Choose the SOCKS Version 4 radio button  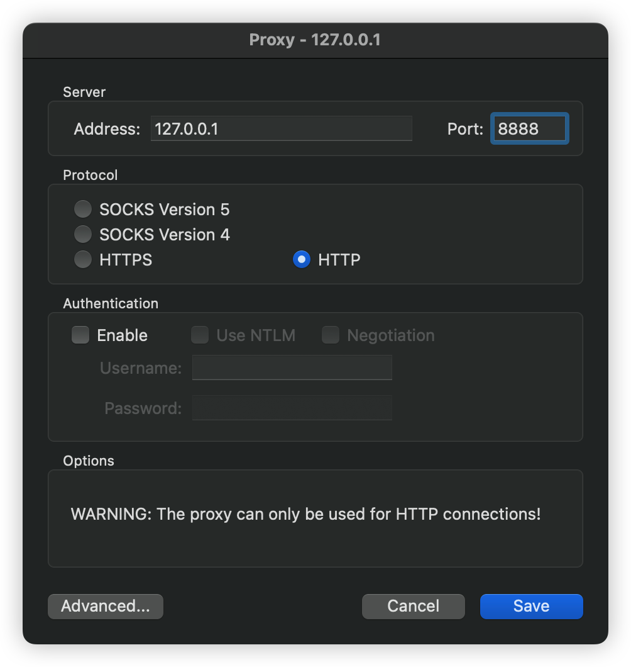tap(83, 235)
